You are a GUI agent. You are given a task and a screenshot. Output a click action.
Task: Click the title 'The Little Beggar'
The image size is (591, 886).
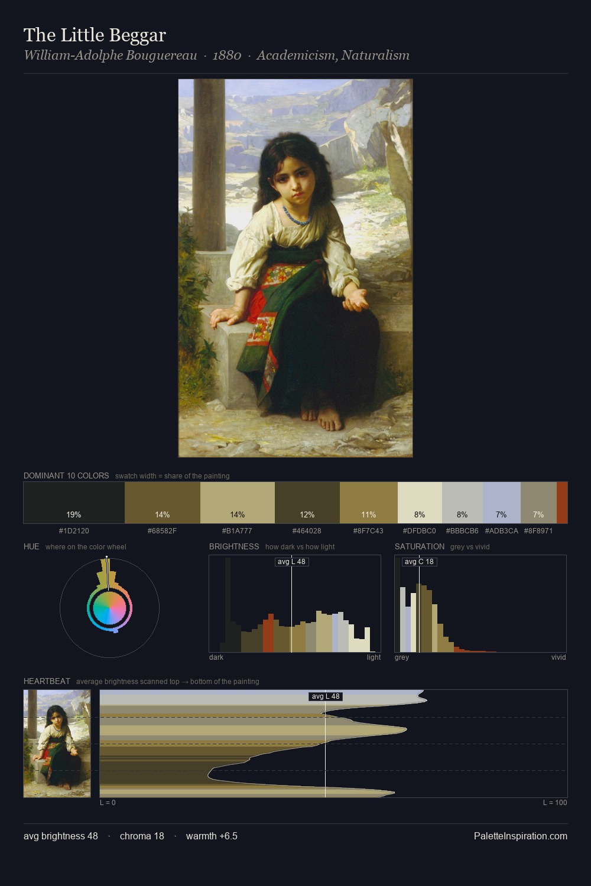point(95,35)
